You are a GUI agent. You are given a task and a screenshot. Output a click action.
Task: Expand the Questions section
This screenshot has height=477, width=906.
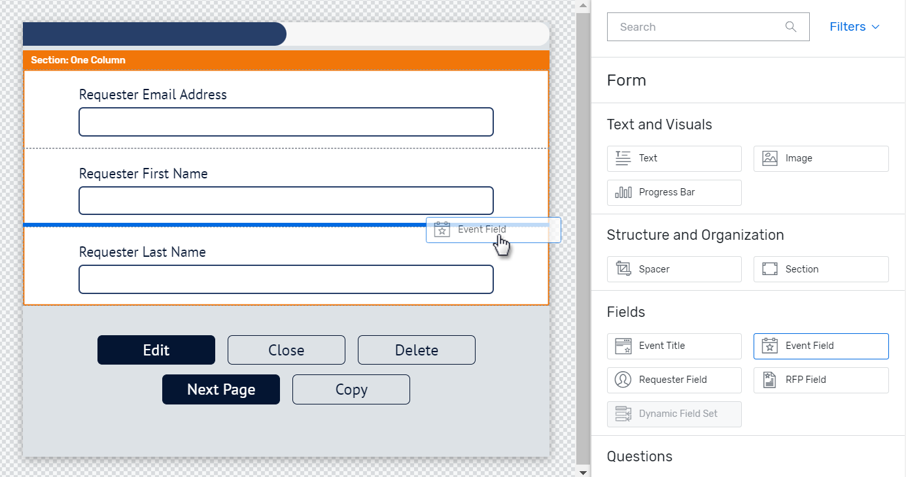point(639,456)
